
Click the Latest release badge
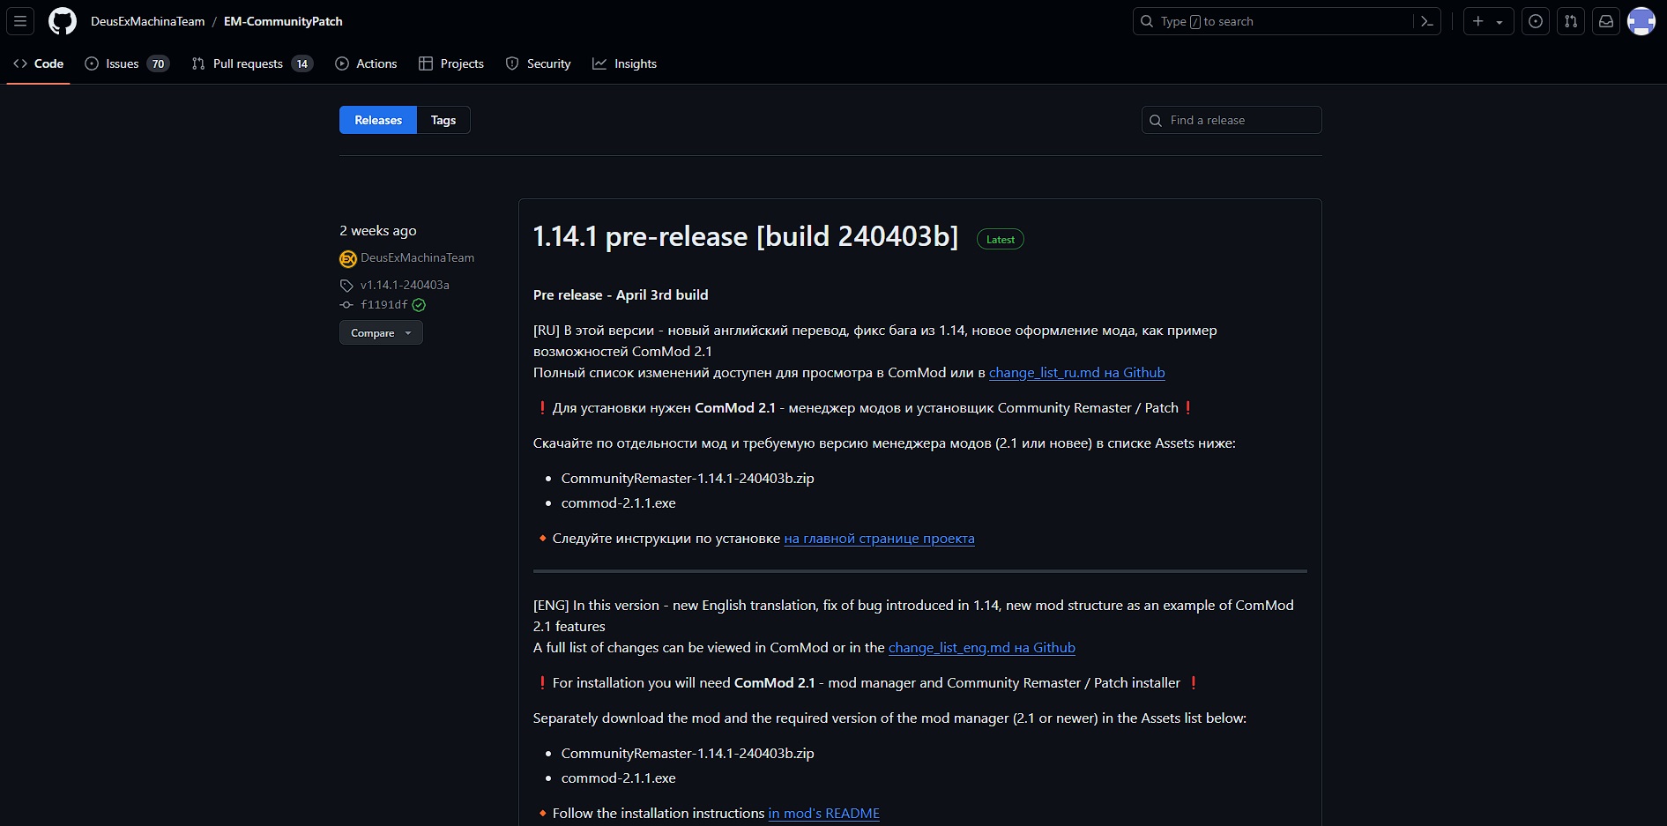pyautogui.click(x=1001, y=239)
